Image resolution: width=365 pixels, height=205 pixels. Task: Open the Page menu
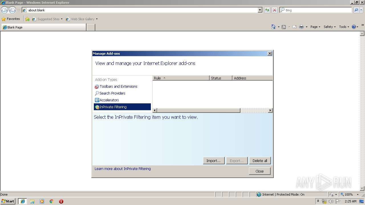click(315, 27)
